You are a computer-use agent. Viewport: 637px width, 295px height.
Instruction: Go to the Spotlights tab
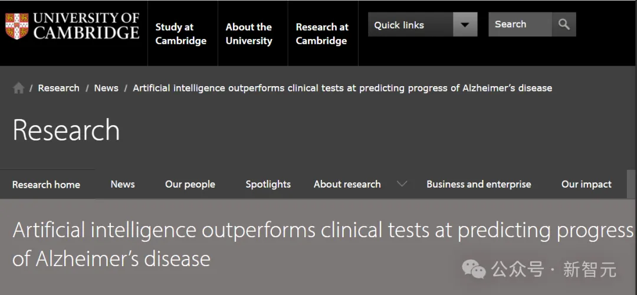(268, 184)
